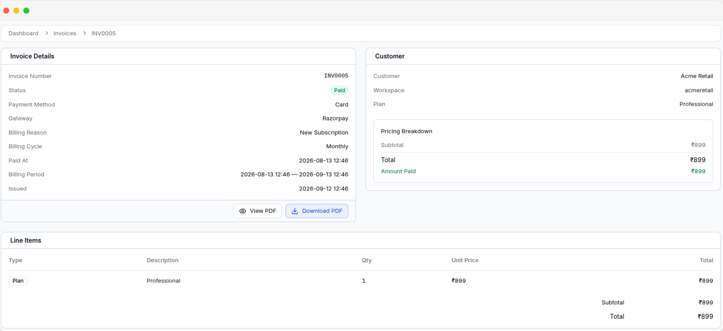This screenshot has width=723, height=331.
Task: Click chevron between Invoices and INV0005 breadcrumb
Action: (x=84, y=33)
